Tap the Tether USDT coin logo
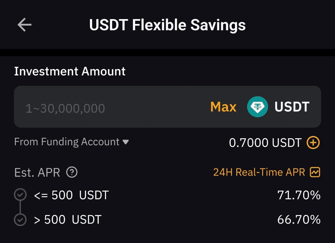 (258, 107)
